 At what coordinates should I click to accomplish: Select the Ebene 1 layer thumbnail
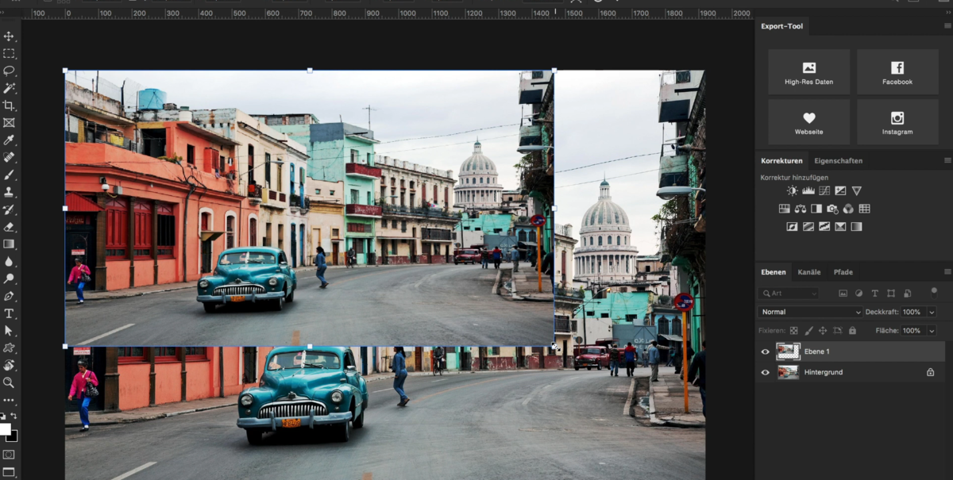pyautogui.click(x=789, y=351)
